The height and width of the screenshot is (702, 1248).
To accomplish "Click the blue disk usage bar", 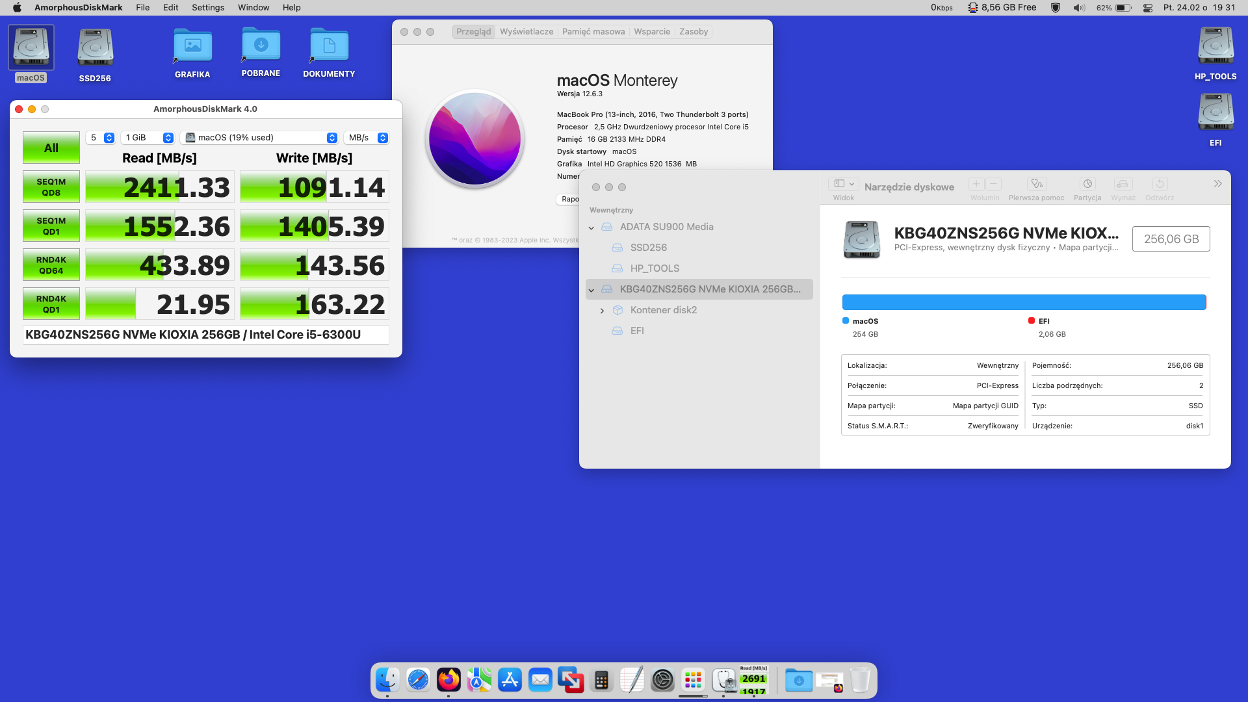I will click(x=1024, y=302).
